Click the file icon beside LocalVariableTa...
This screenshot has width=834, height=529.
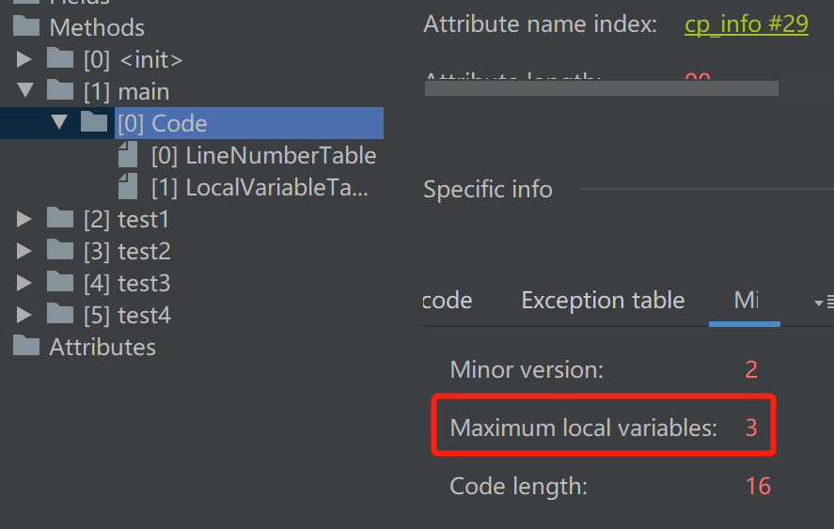pos(128,186)
